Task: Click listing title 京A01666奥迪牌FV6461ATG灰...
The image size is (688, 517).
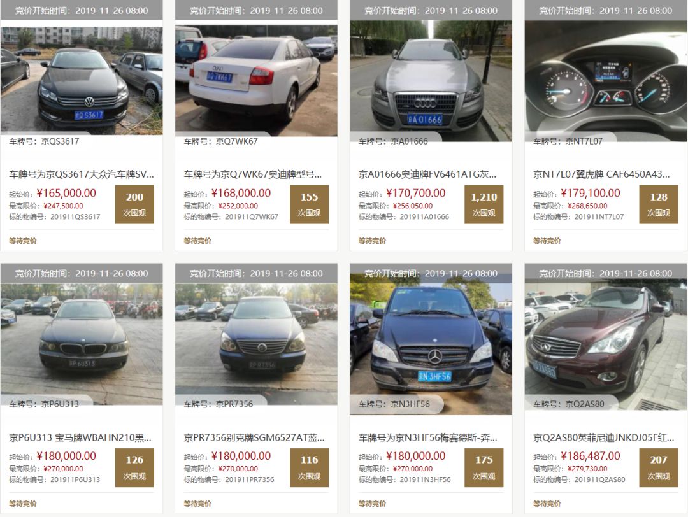Action: click(x=427, y=174)
